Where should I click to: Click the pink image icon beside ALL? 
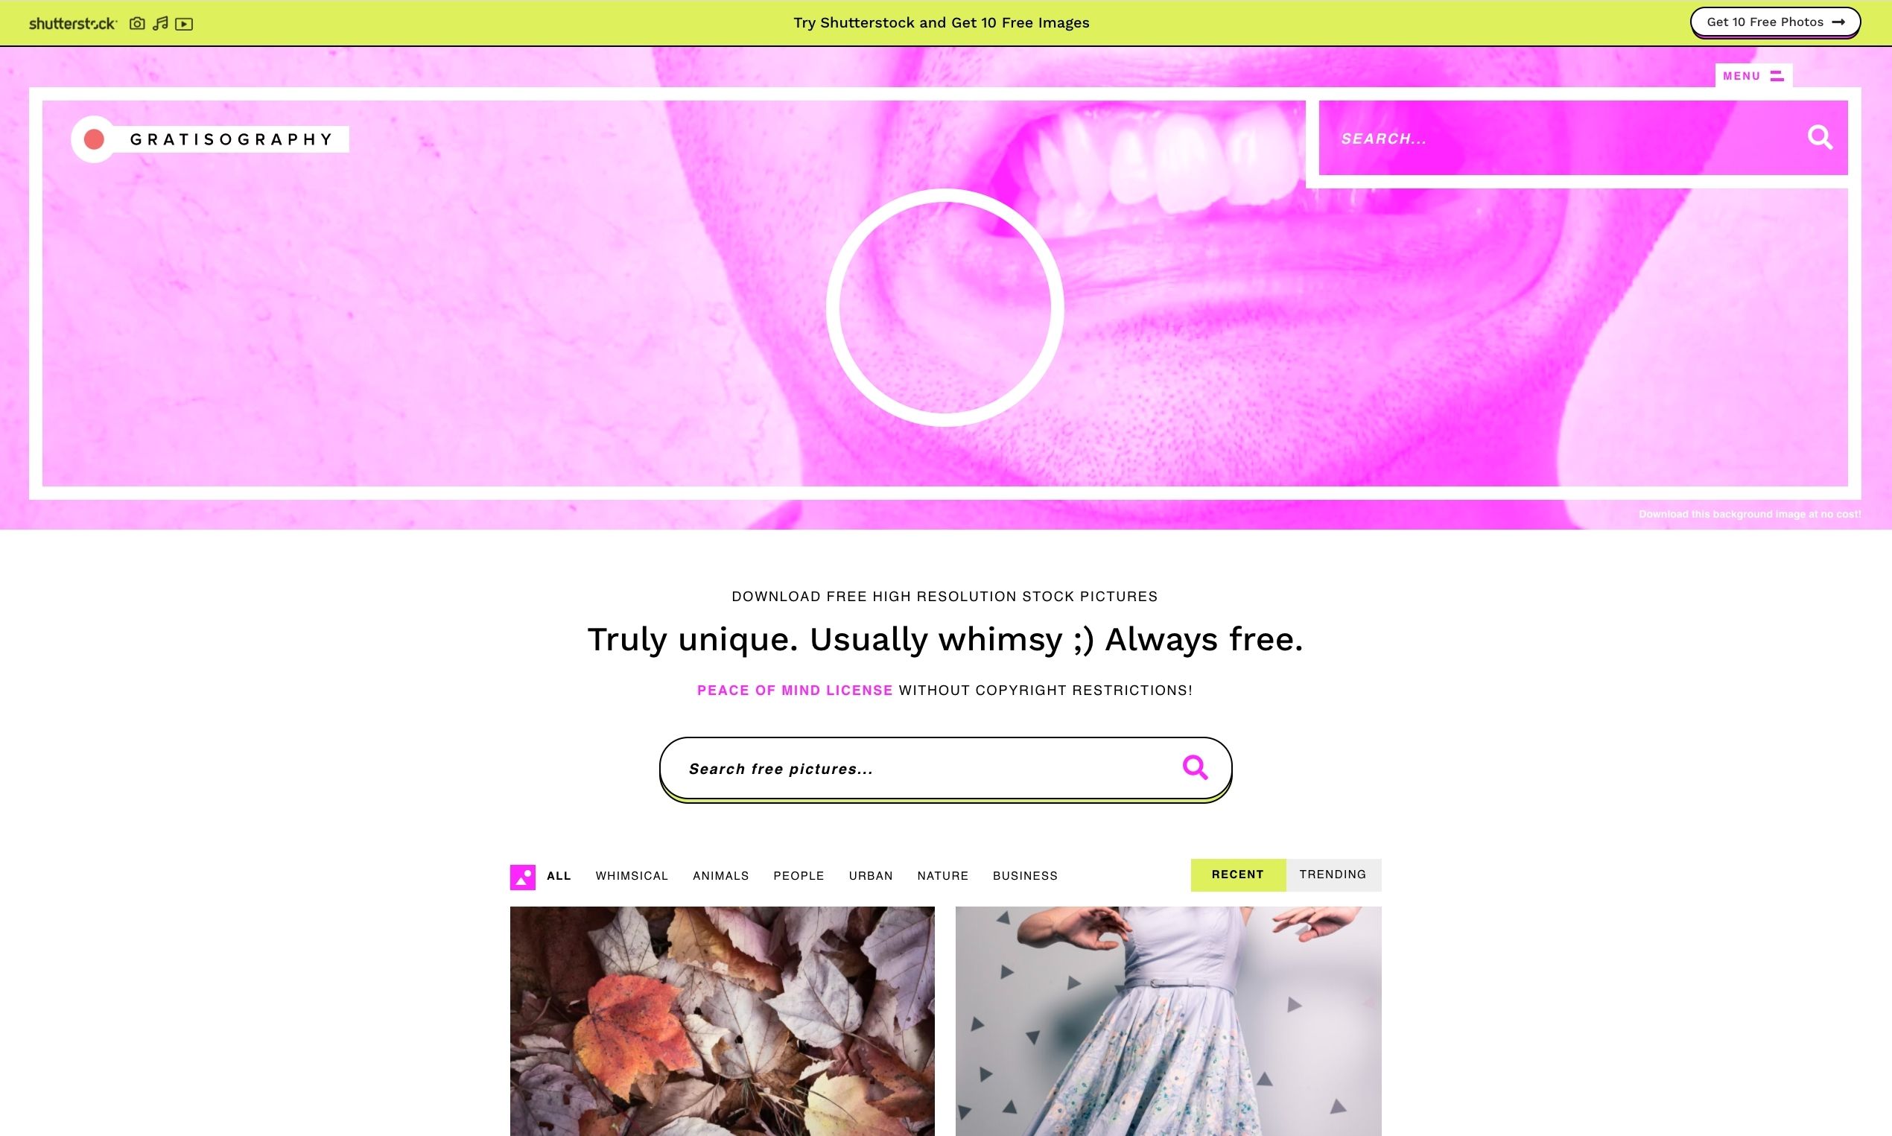[x=523, y=878]
